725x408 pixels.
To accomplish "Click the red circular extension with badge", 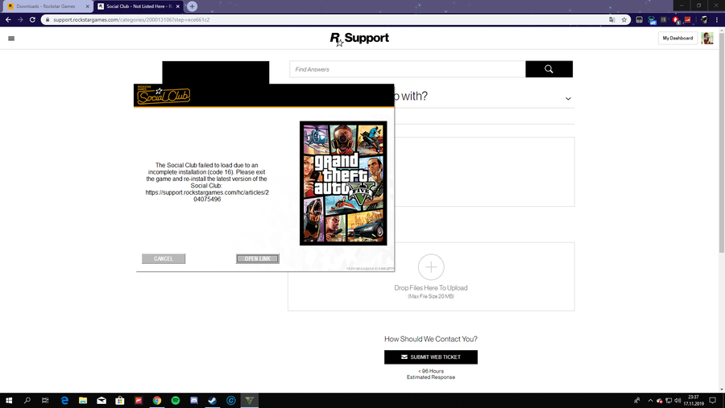I will (676, 19).
